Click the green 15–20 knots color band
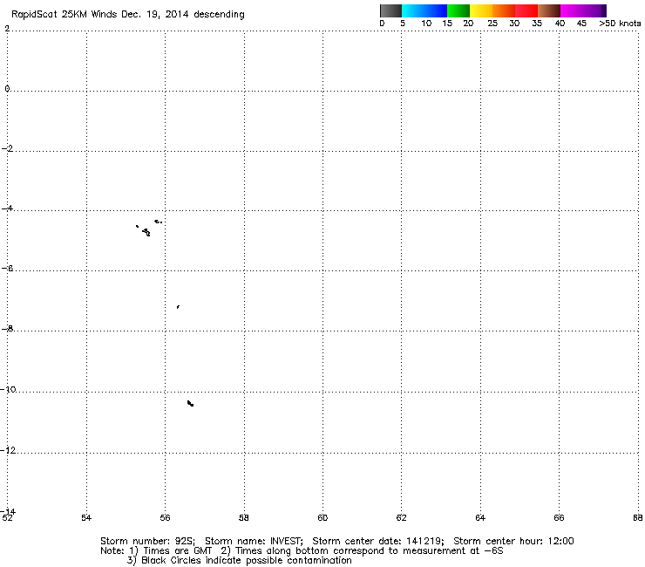Viewport: 645px width, 567px height. point(458,10)
